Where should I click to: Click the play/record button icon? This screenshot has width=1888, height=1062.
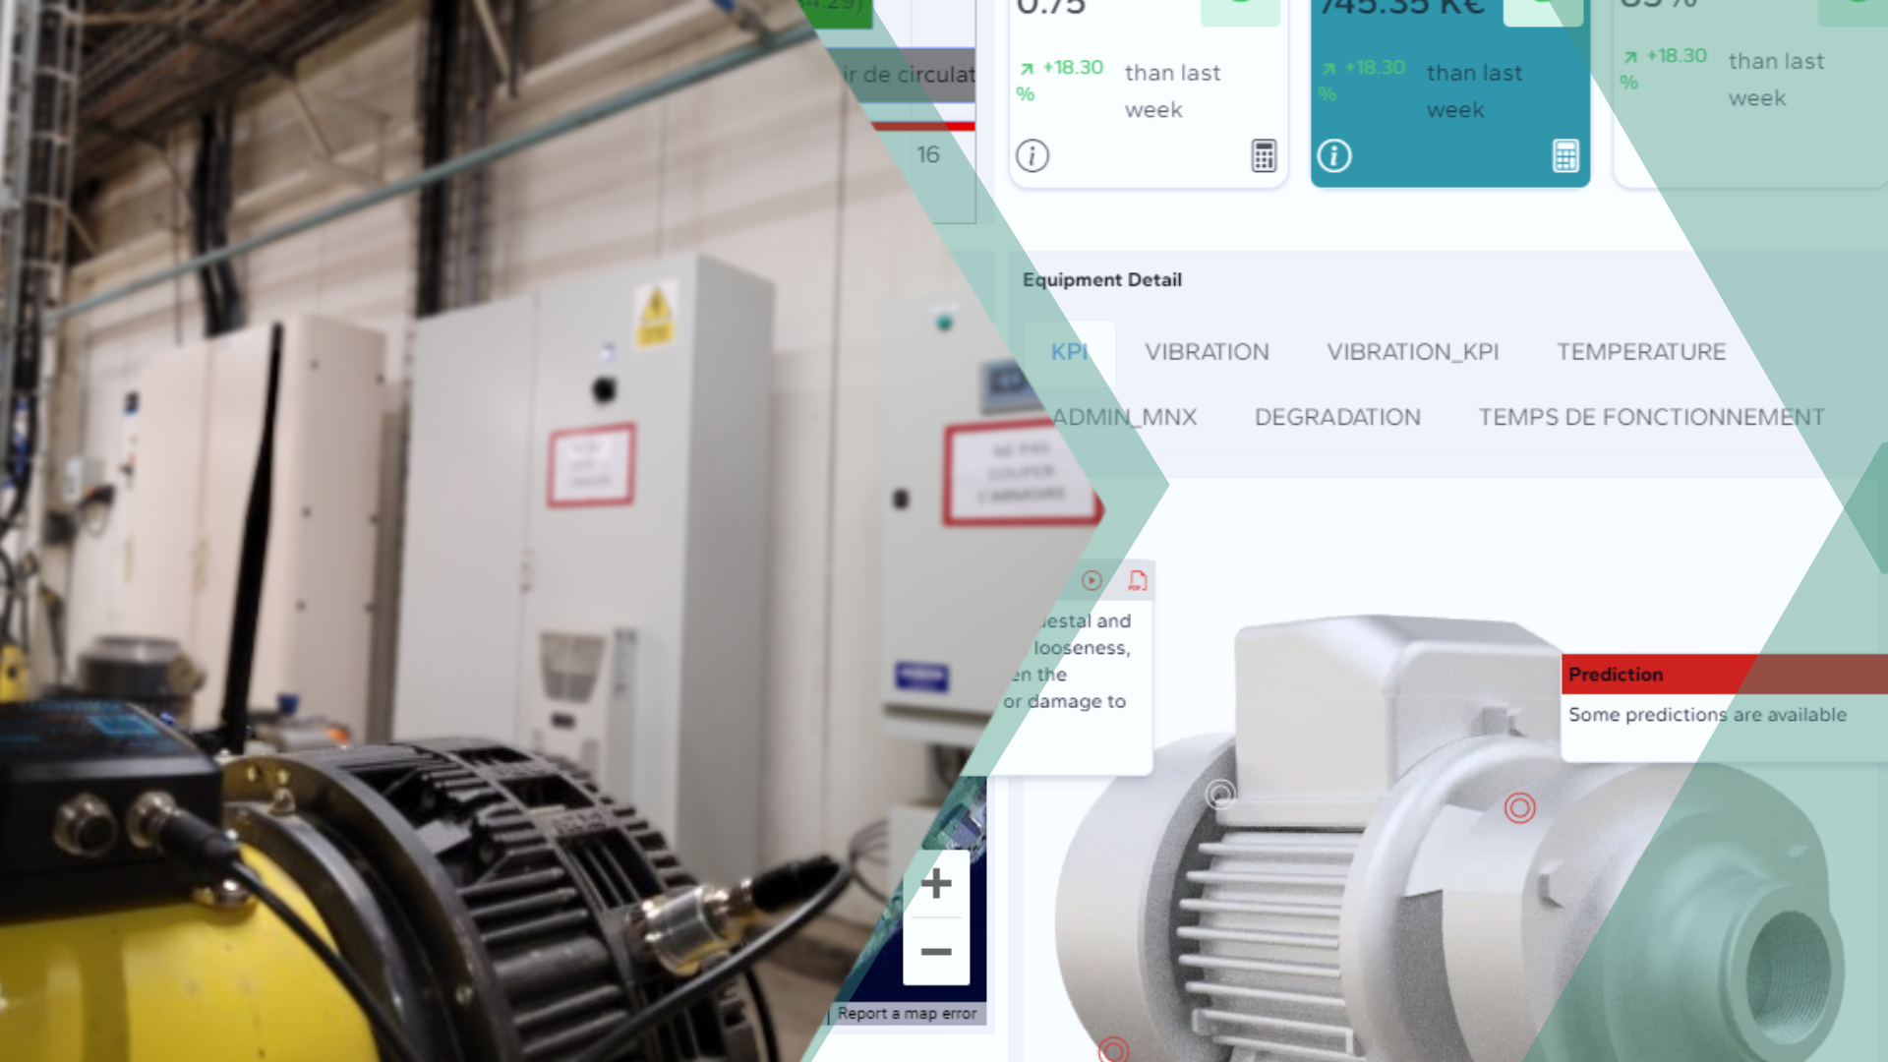pos(1091,579)
